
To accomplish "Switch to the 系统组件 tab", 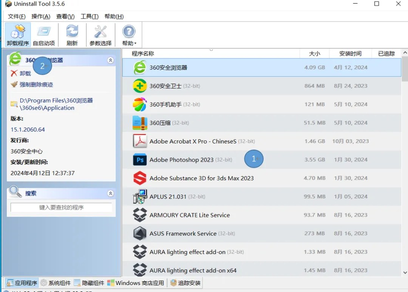I will (x=56, y=283).
